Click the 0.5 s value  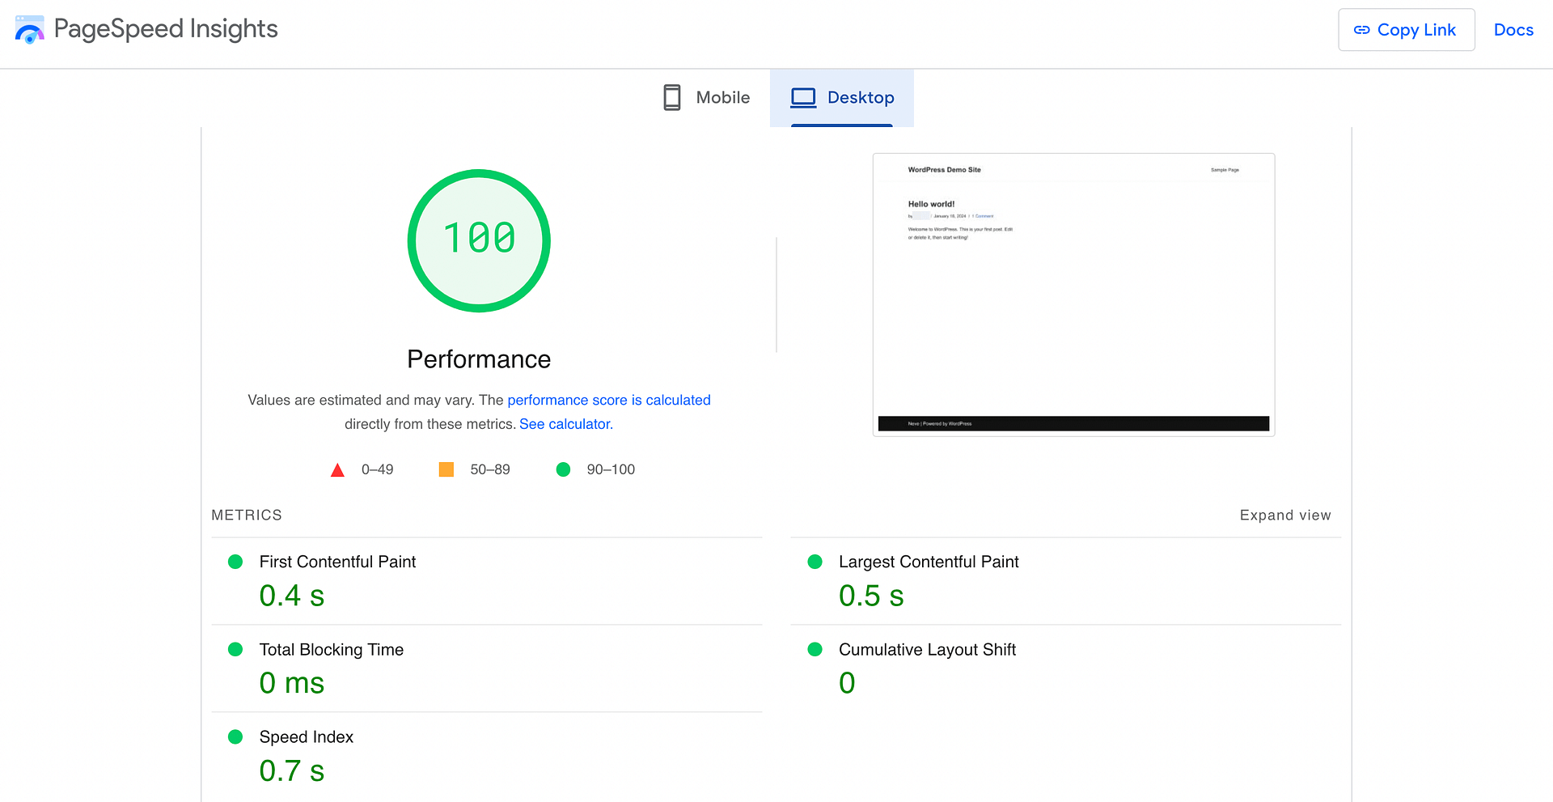coord(871,596)
